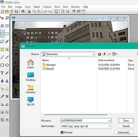
Task: Select the Lasso selection tool
Action: [2, 41]
